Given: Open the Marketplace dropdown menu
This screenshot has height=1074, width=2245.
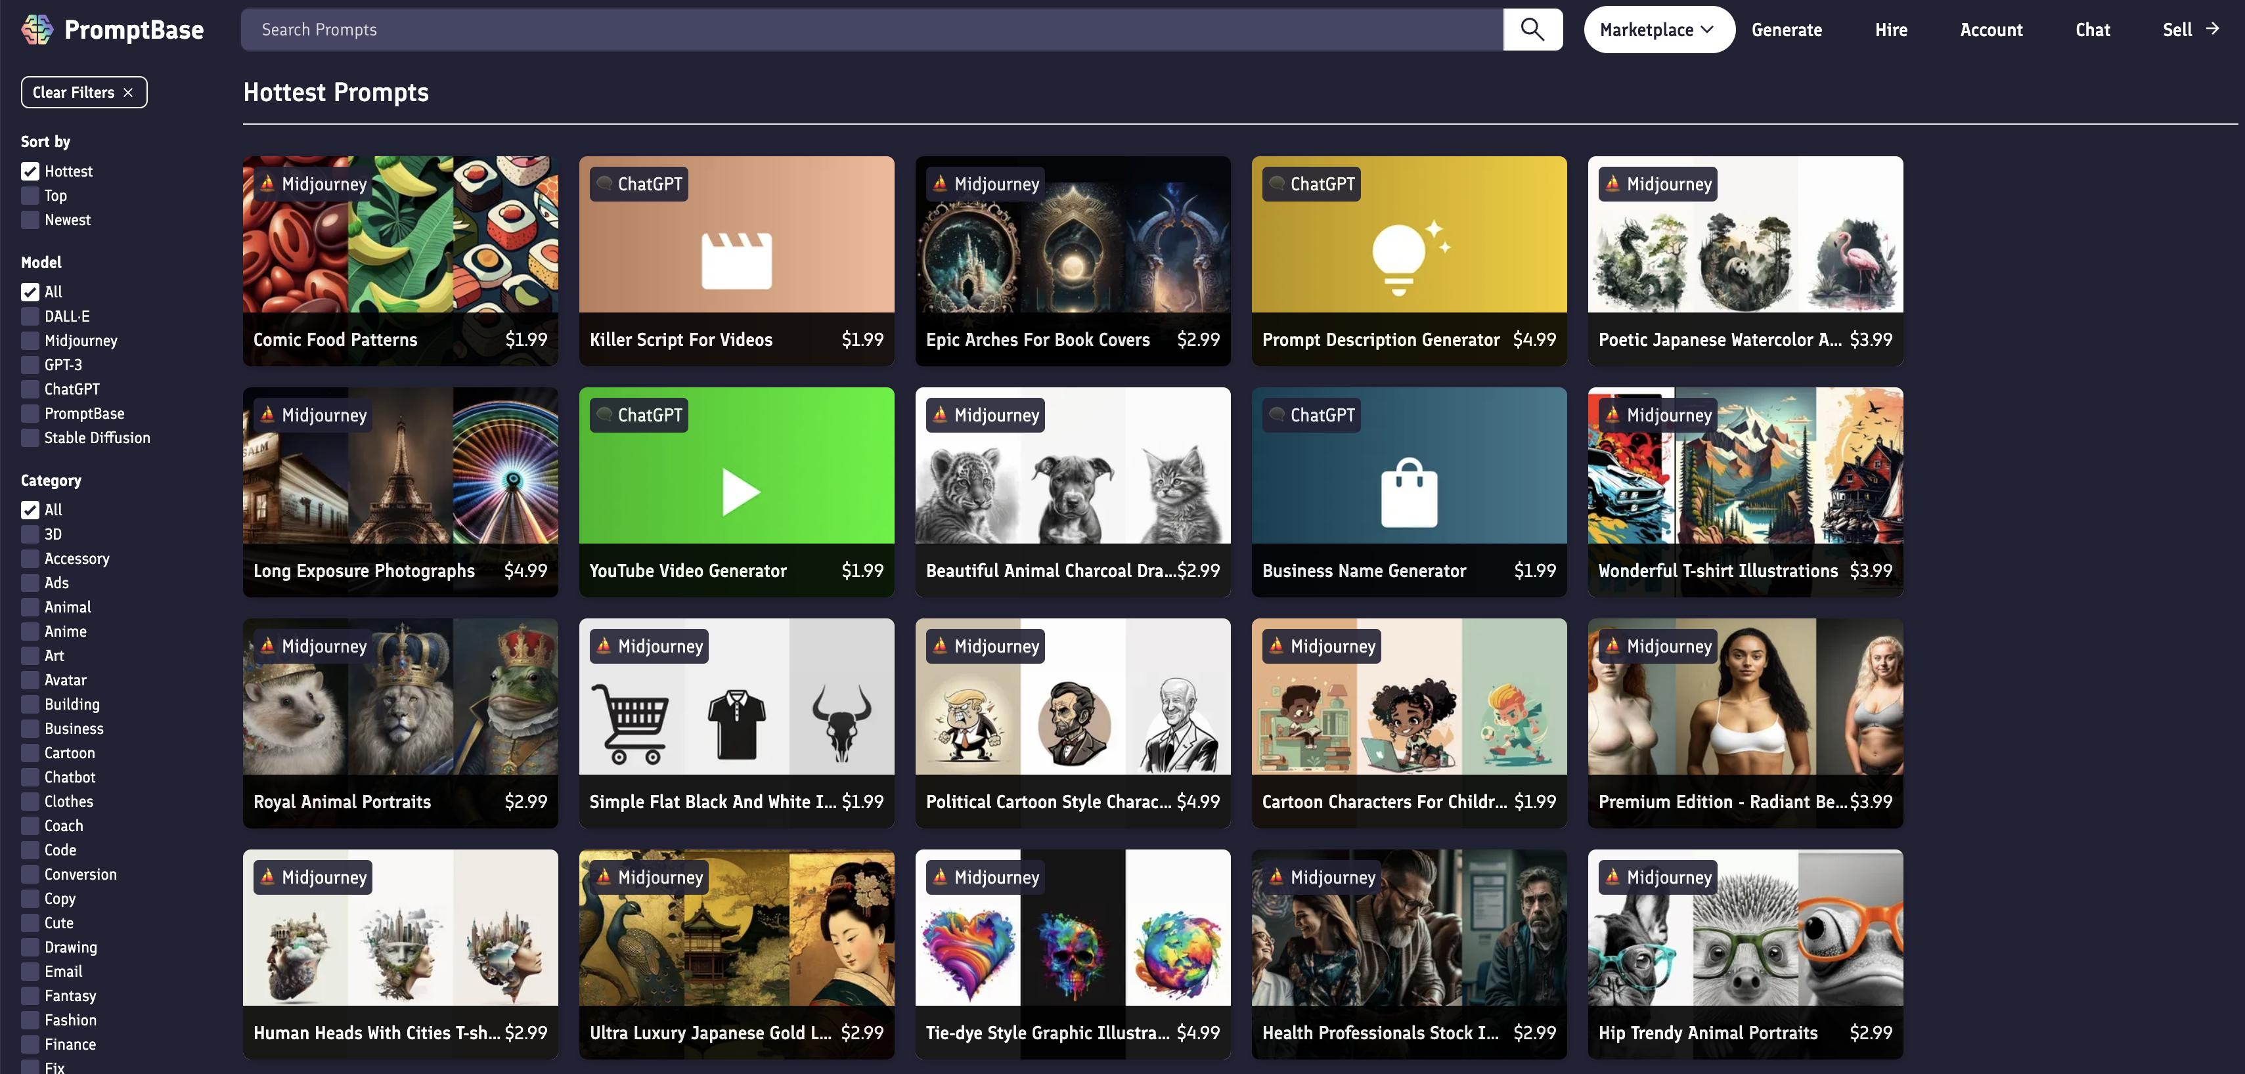Looking at the screenshot, I should coord(1658,30).
